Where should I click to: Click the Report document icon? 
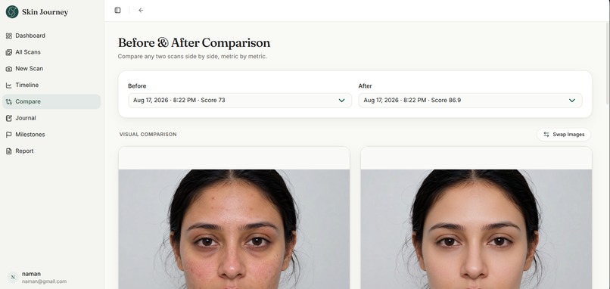(x=8, y=151)
